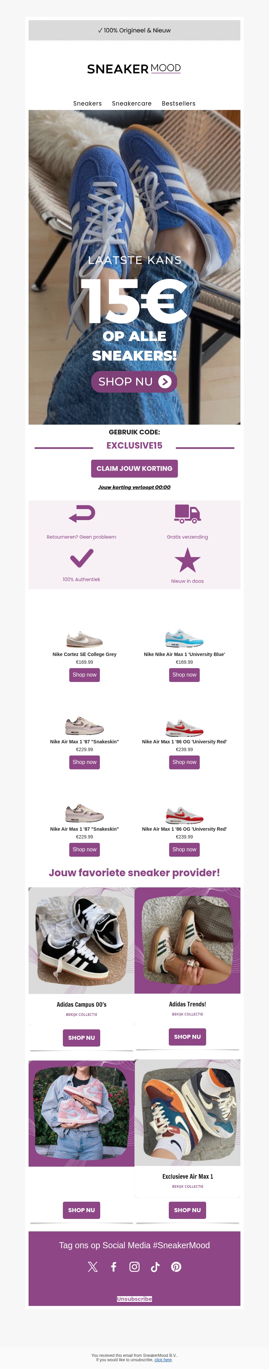The image size is (269, 1369).
Task: Shop now for Nike Cortez SE College Grey
Action: pyautogui.click(x=84, y=675)
